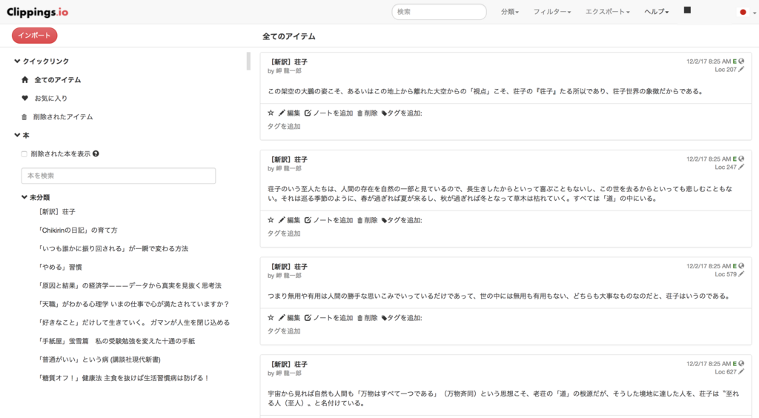Screen dimensions: 759x418
Task: Collapse the クイックリンク section
Action: click(x=42, y=62)
